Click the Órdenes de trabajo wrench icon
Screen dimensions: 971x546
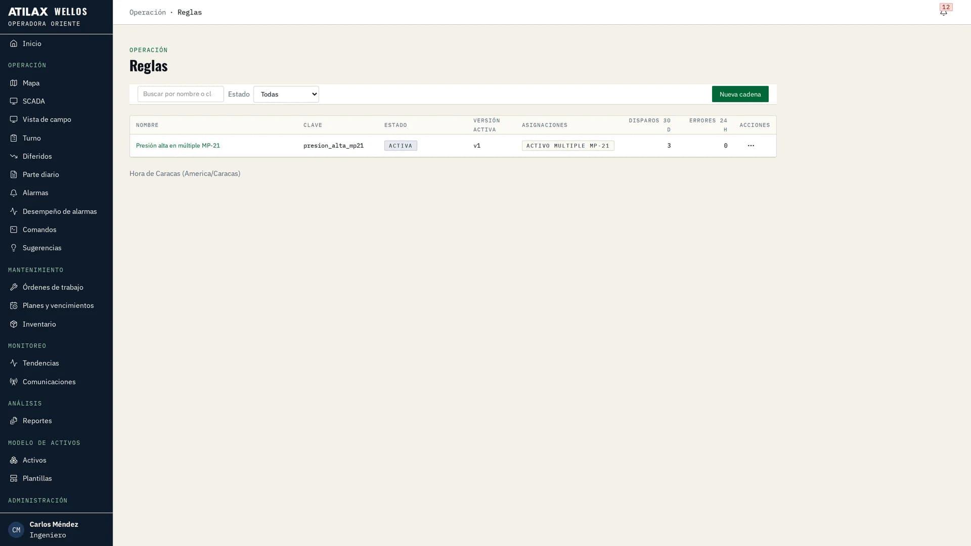[14, 287]
